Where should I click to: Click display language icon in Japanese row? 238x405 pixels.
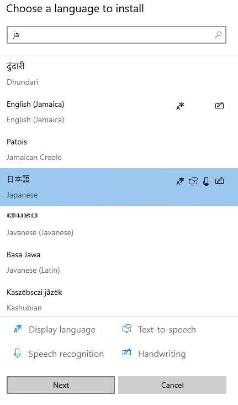pyautogui.click(x=180, y=181)
